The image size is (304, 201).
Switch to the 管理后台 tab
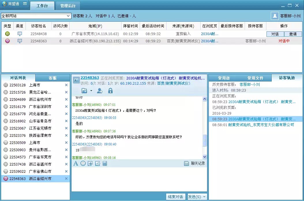(x=68, y=6)
